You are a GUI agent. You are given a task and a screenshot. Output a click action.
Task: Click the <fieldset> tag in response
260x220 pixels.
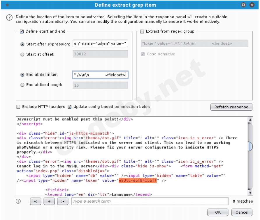57,190
